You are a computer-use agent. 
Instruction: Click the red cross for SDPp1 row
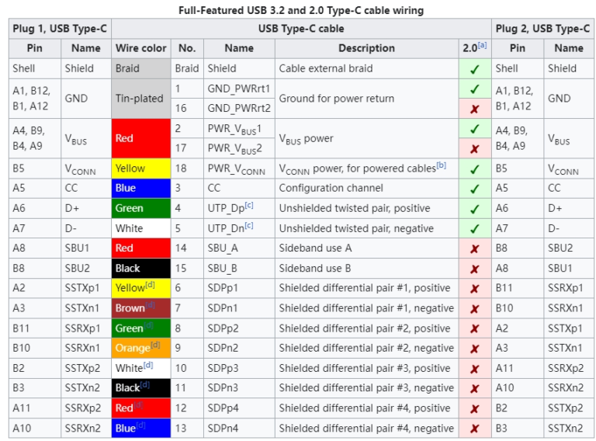click(474, 288)
